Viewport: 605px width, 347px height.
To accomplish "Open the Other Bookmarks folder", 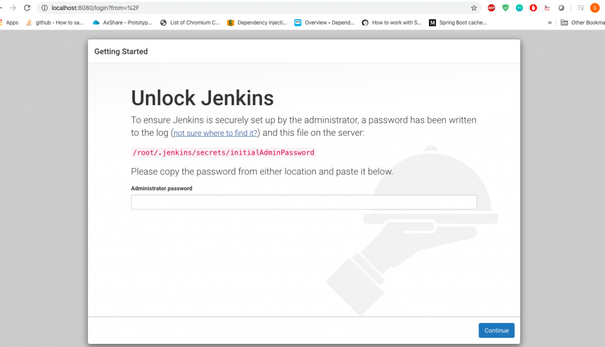I will point(583,23).
